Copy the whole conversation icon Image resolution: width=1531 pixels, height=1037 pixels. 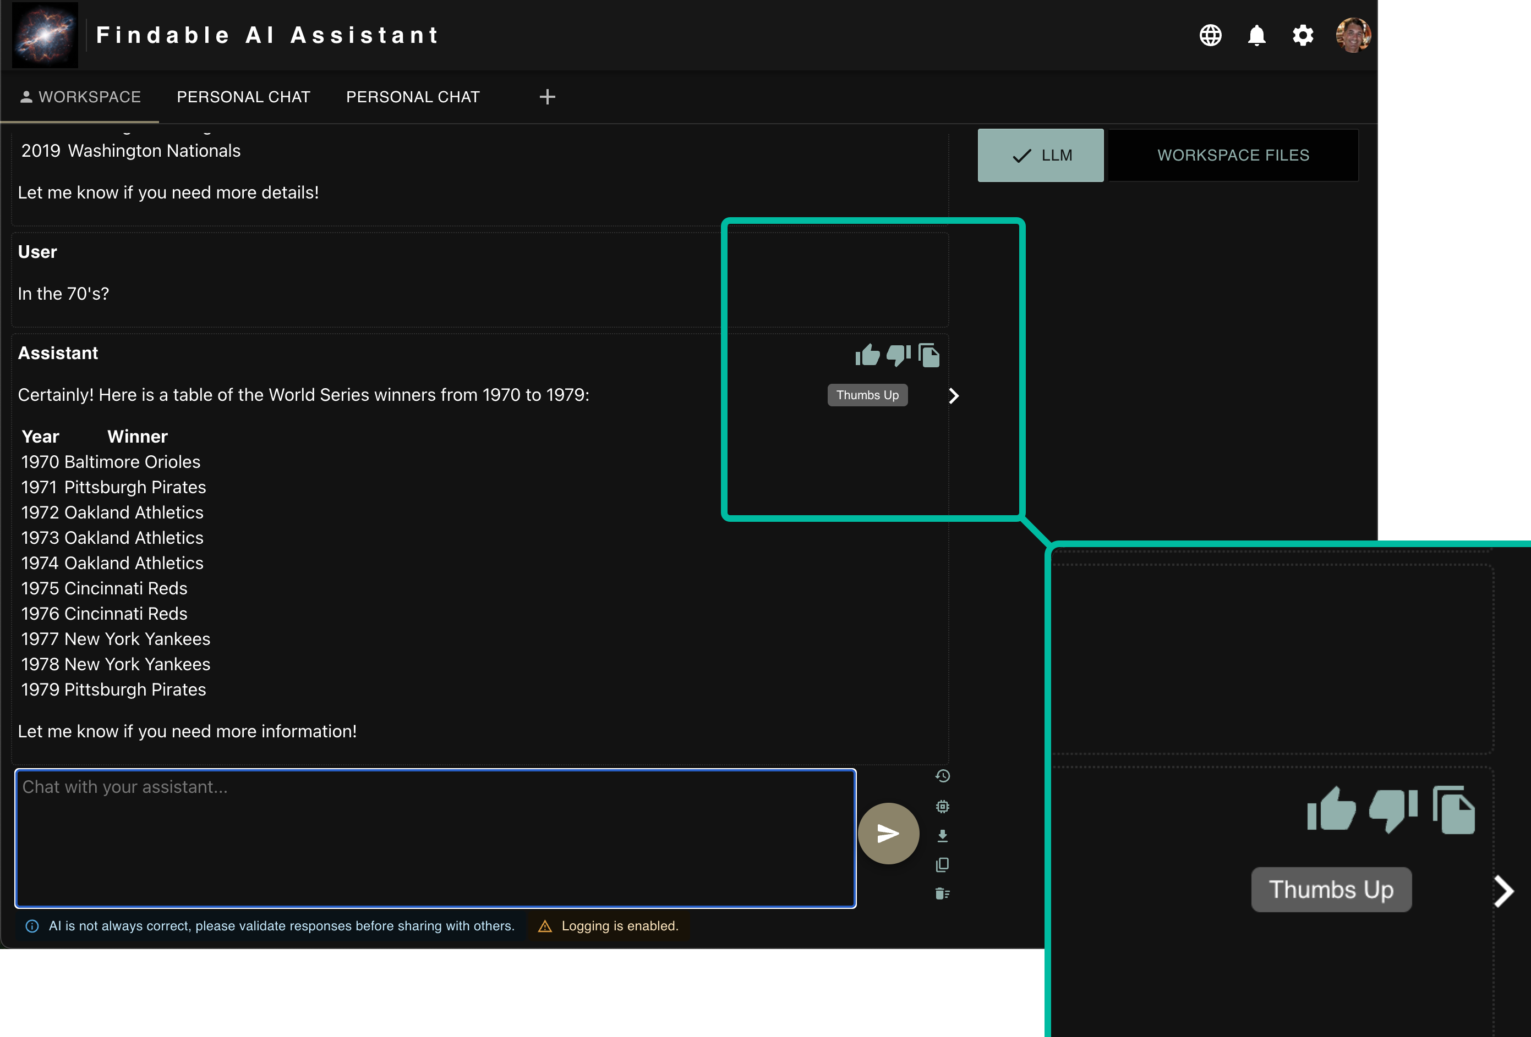tap(942, 864)
